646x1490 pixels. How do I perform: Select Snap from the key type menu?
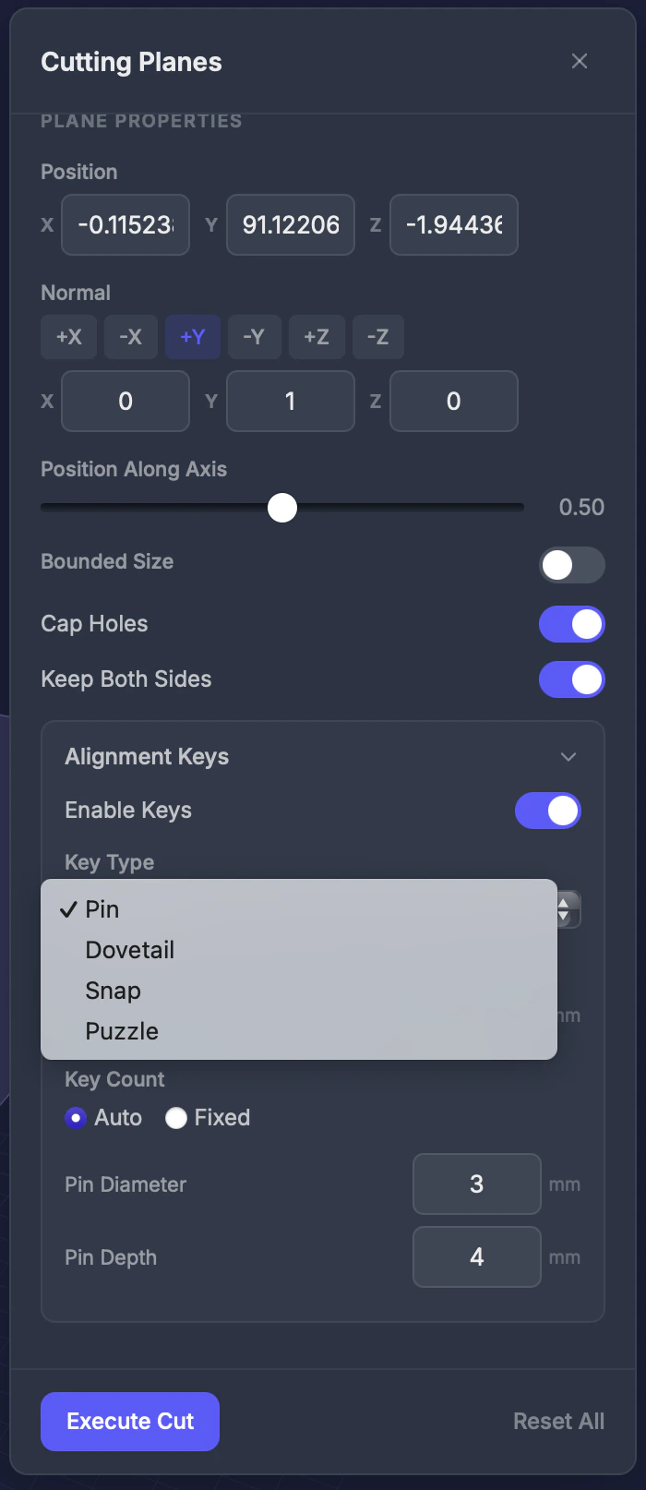point(113,991)
